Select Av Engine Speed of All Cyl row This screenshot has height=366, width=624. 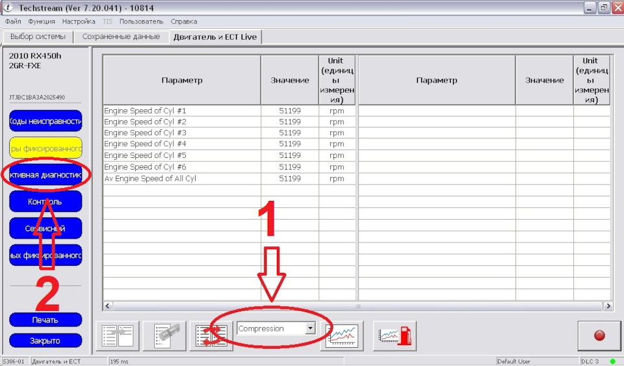pos(229,179)
